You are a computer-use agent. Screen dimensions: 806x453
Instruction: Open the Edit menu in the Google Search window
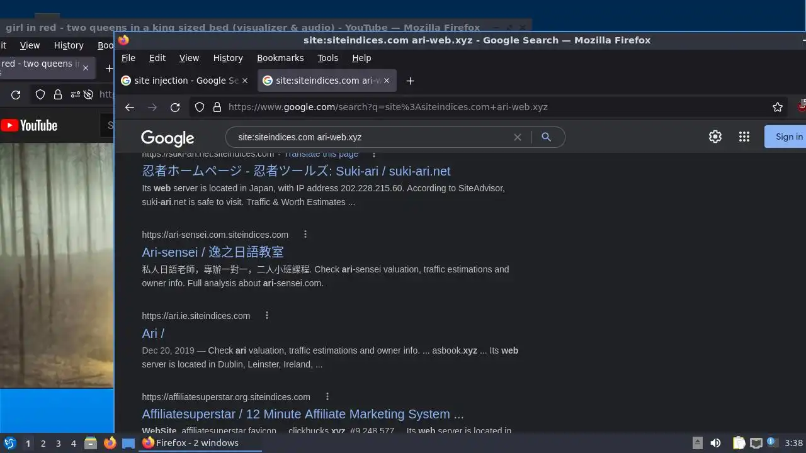pos(157,58)
